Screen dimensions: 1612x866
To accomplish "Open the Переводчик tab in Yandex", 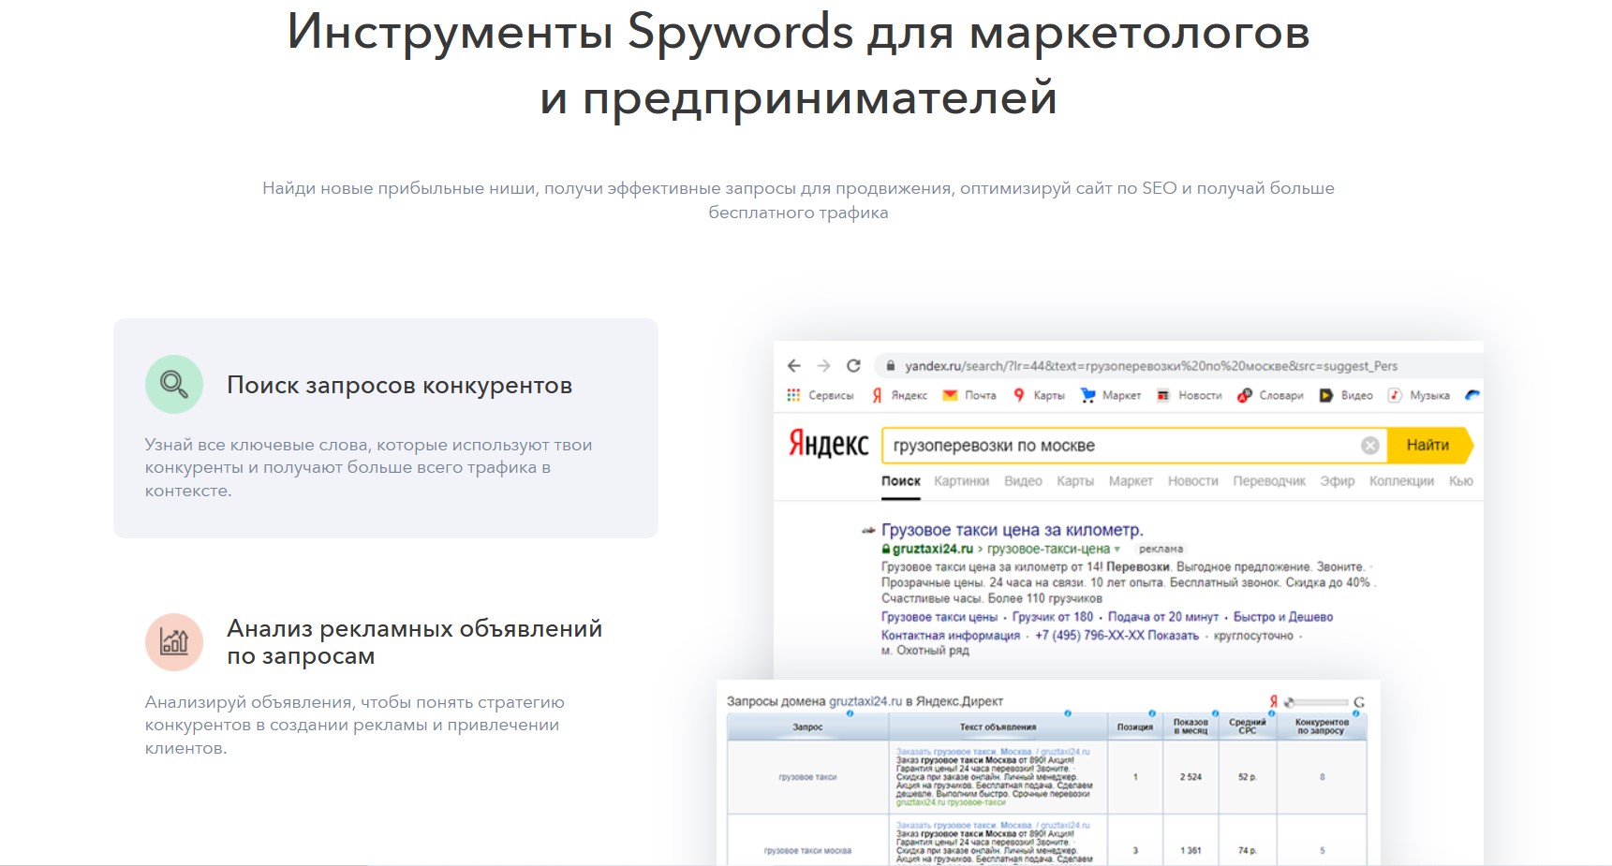I will (x=1268, y=481).
